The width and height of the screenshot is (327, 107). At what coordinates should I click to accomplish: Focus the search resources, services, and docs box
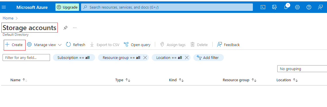pyautogui.click(x=167, y=7)
